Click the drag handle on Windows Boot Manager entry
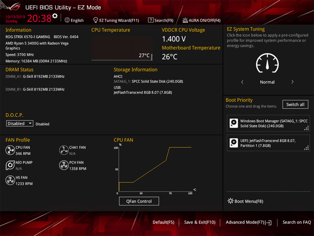Image resolution: width=314 pixels, height=236 pixels. click(x=307, y=128)
